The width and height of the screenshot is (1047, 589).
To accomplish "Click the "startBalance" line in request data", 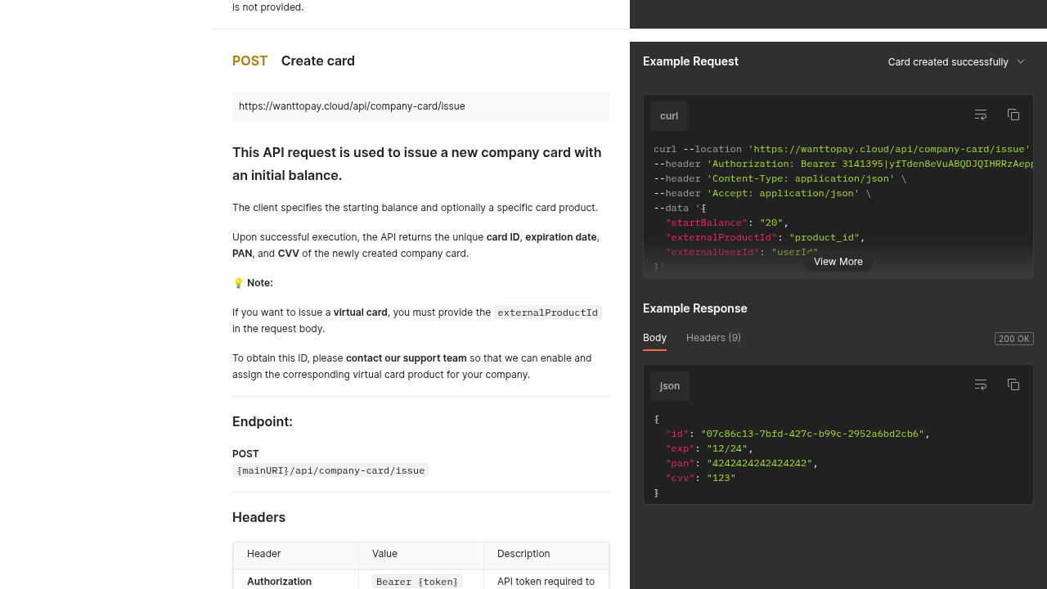I will click(x=727, y=223).
